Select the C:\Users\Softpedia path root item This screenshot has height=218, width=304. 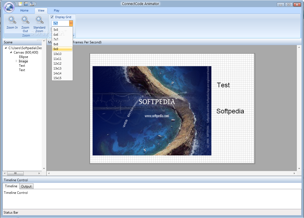[25, 48]
